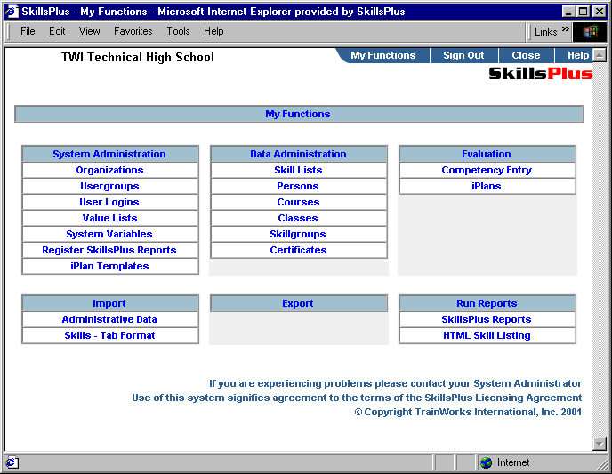
Task: Open the File menu
Action: [28, 31]
